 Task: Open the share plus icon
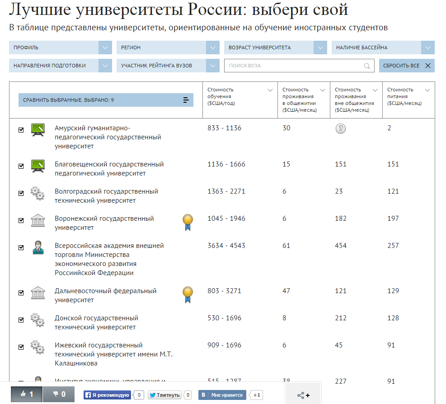coord(303,395)
